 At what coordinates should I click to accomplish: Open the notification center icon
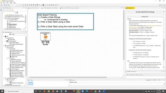point(163,91)
